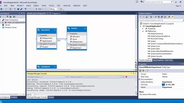Select the Windows Azure node in Server Explorer
Image resolution: width=184 pixels, height=103 pixels.
click(x=11, y=27)
